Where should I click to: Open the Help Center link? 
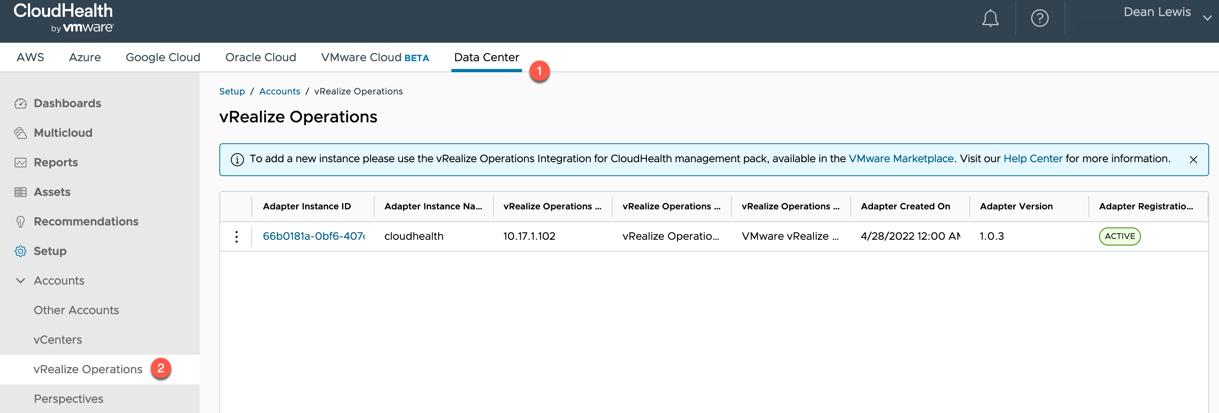pyautogui.click(x=1033, y=159)
